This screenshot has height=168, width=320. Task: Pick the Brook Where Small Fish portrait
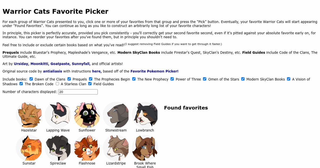[145, 148]
